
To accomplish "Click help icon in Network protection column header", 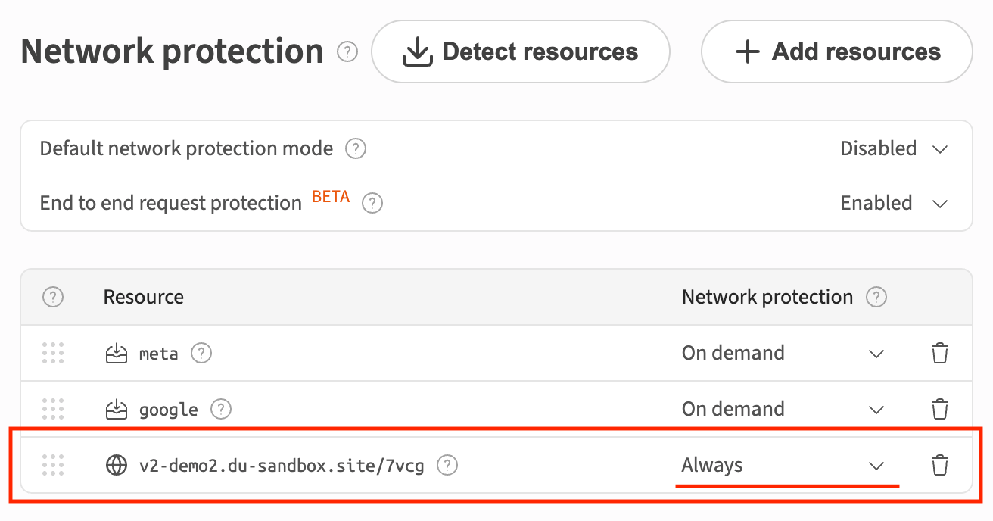I will 876,297.
